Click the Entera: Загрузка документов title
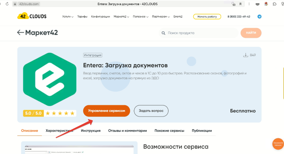 tap(125, 65)
